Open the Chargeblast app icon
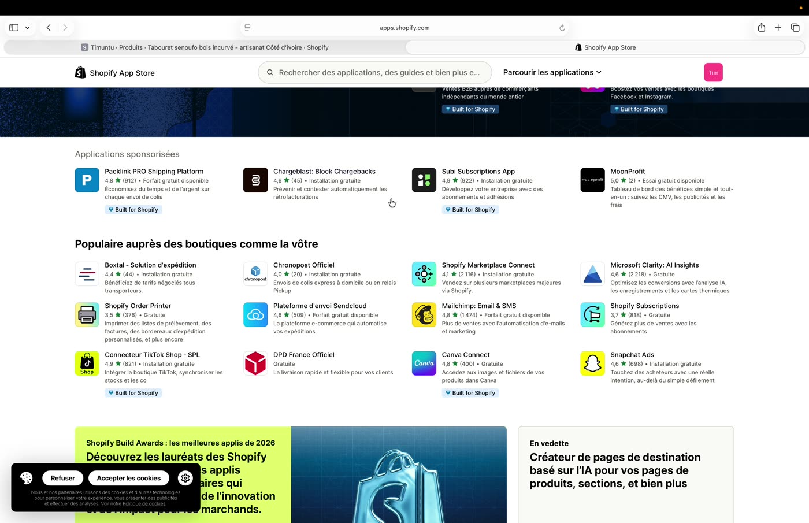Image resolution: width=809 pixels, height=523 pixels. pyautogui.click(x=255, y=180)
